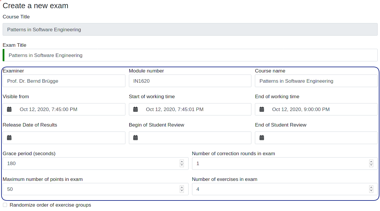Focus the correction rounds field showing 1
Viewport: 380px width, 211px height.
(x=285, y=163)
